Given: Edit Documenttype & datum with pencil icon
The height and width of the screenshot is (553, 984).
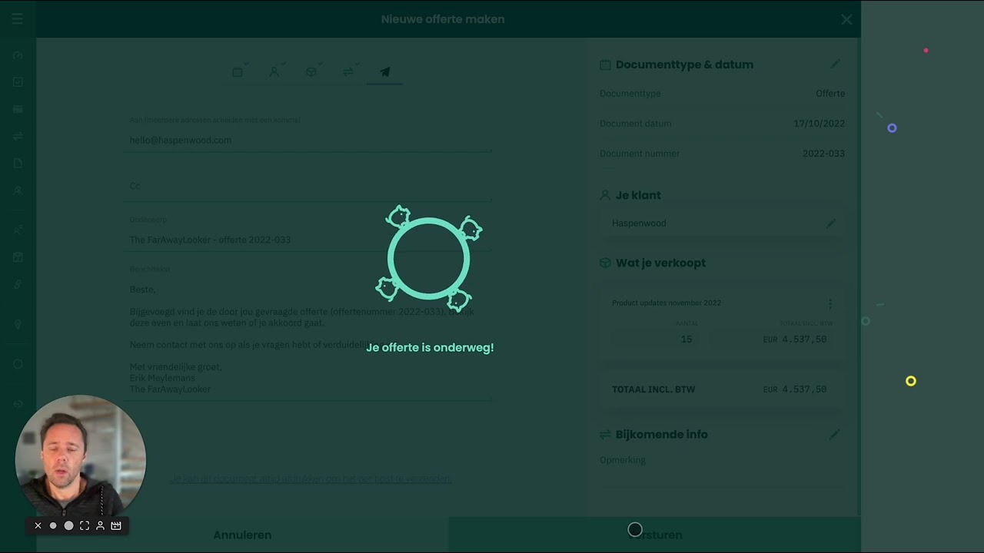Looking at the screenshot, I should pos(835,65).
